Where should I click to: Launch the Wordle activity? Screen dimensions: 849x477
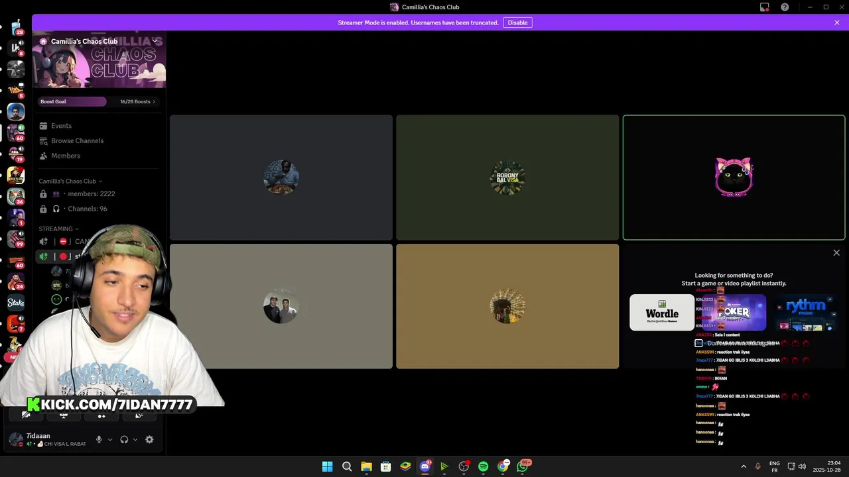tap(662, 313)
